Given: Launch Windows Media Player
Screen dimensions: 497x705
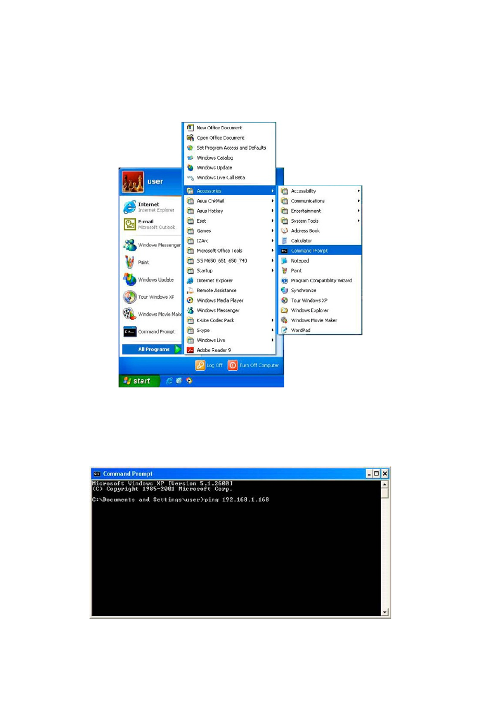Looking at the screenshot, I should pos(229,300).
